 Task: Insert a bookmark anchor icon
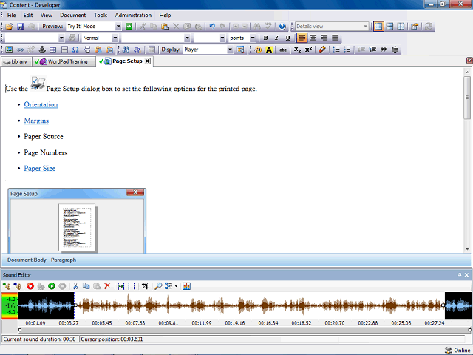pyautogui.click(x=42, y=50)
